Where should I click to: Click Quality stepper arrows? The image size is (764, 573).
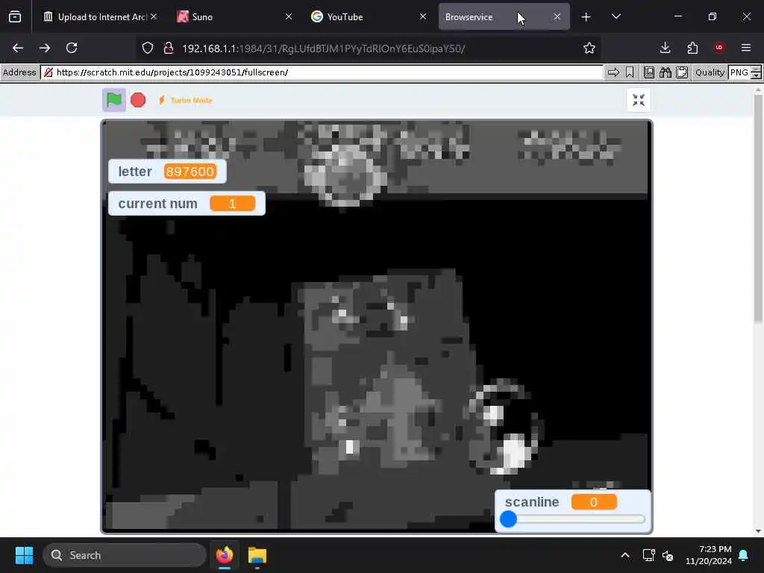click(x=756, y=72)
